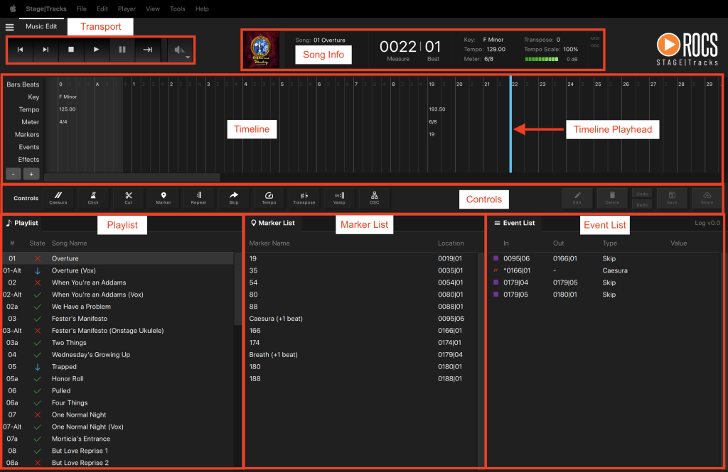
Task: Click the Skip arrow control
Action: 234,197
